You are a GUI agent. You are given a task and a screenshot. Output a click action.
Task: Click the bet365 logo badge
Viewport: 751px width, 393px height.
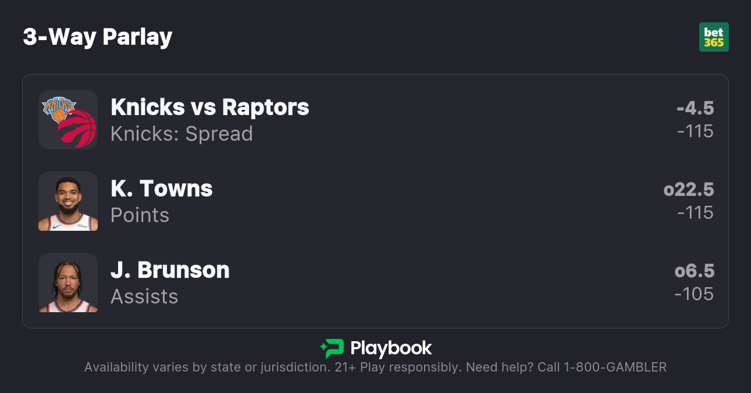[x=713, y=37]
